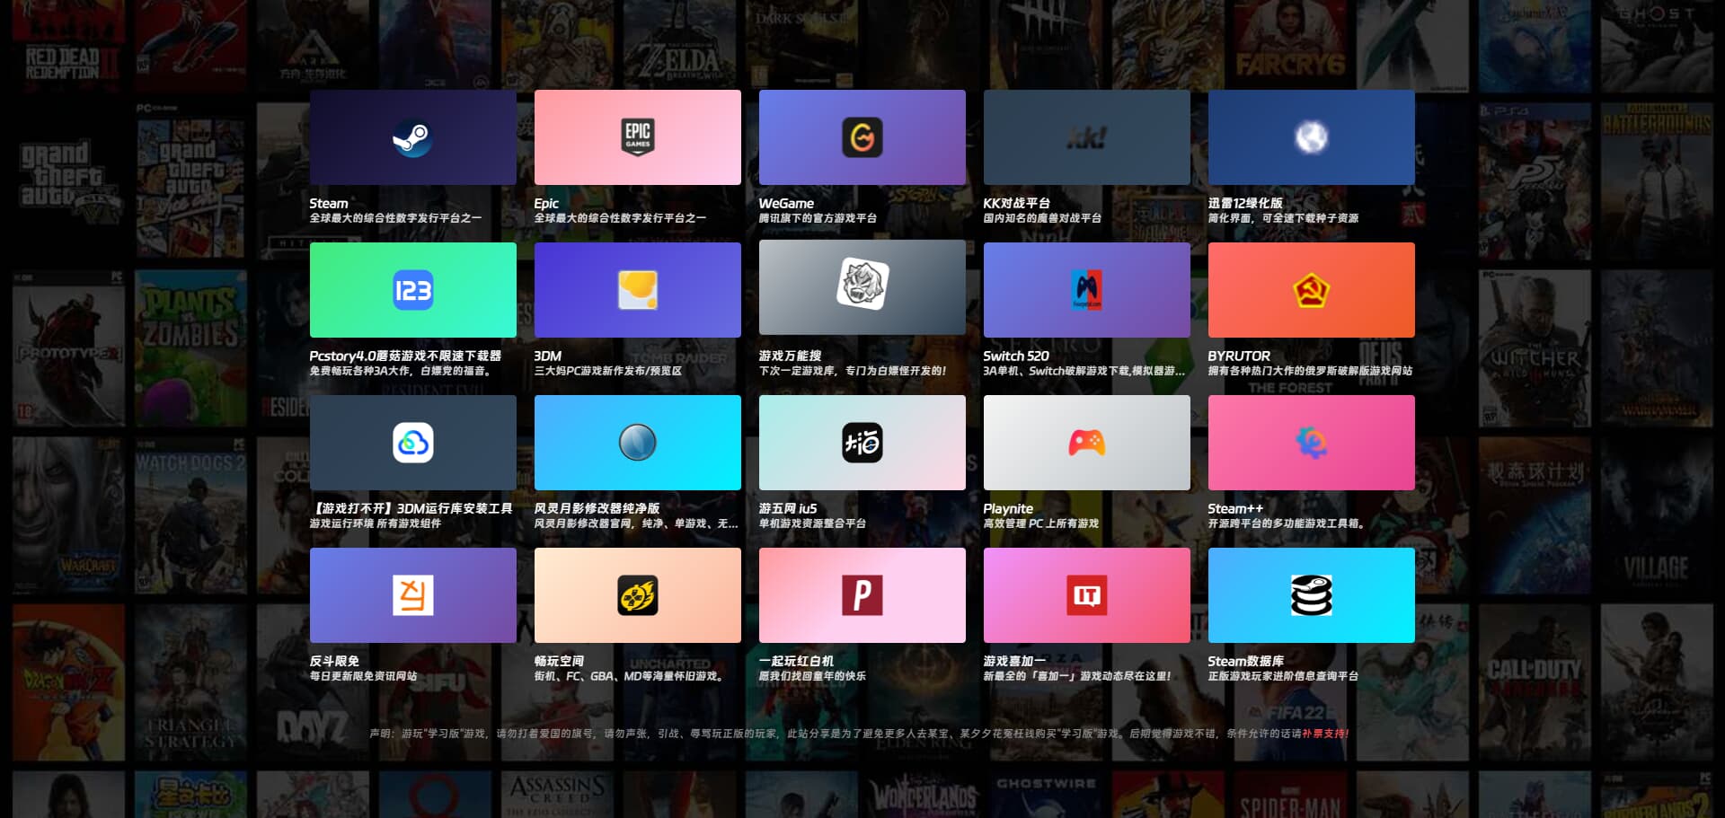The width and height of the screenshot is (1725, 818).
Task: Click description 开源跨平台的多功能游戏工具箱。
Action: 1287,523
